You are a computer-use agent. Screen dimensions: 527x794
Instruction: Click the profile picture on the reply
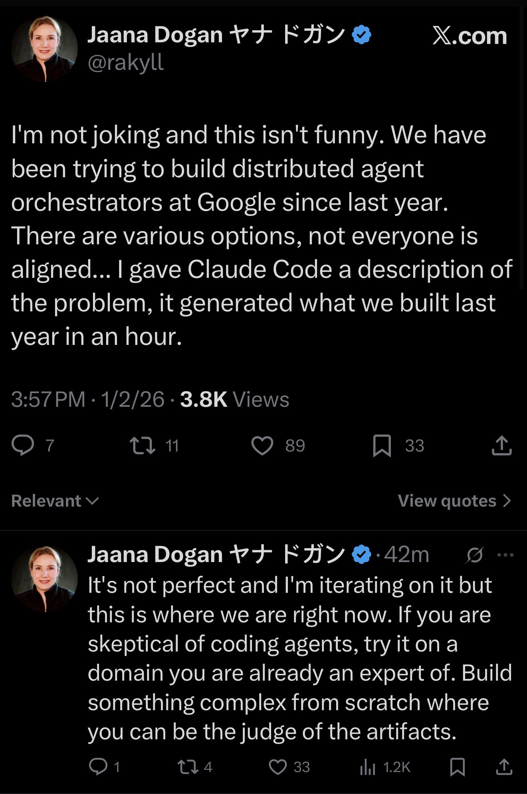pyautogui.click(x=44, y=579)
